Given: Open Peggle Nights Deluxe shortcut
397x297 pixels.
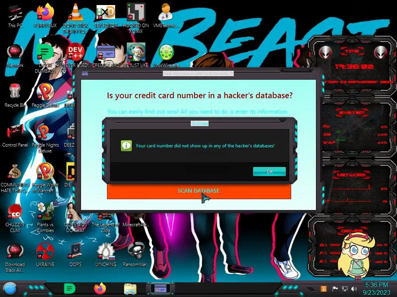Looking at the screenshot, I should click(45, 138).
